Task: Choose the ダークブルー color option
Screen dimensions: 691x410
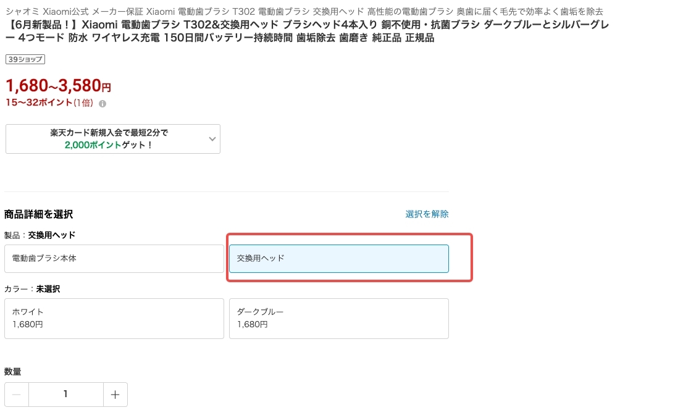Action: point(339,319)
